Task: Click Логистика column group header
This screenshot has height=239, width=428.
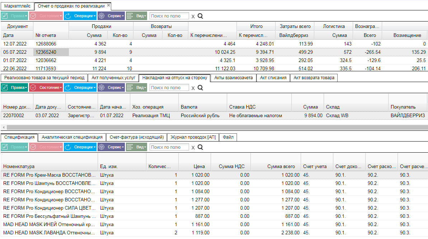Action: (334, 27)
